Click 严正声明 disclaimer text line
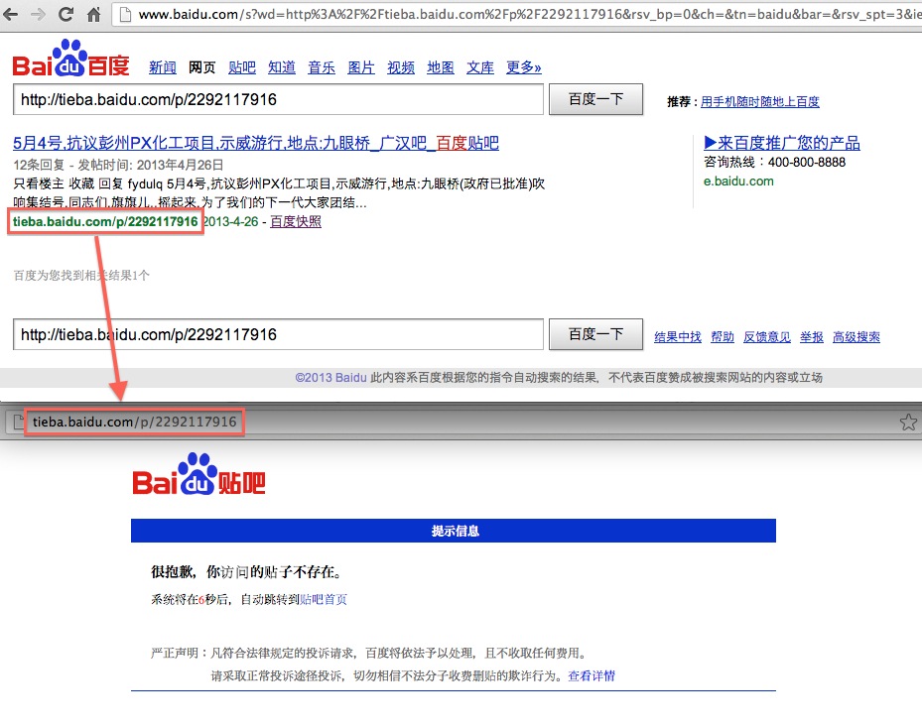Image resolution: width=922 pixels, height=728 pixels. [x=368, y=653]
